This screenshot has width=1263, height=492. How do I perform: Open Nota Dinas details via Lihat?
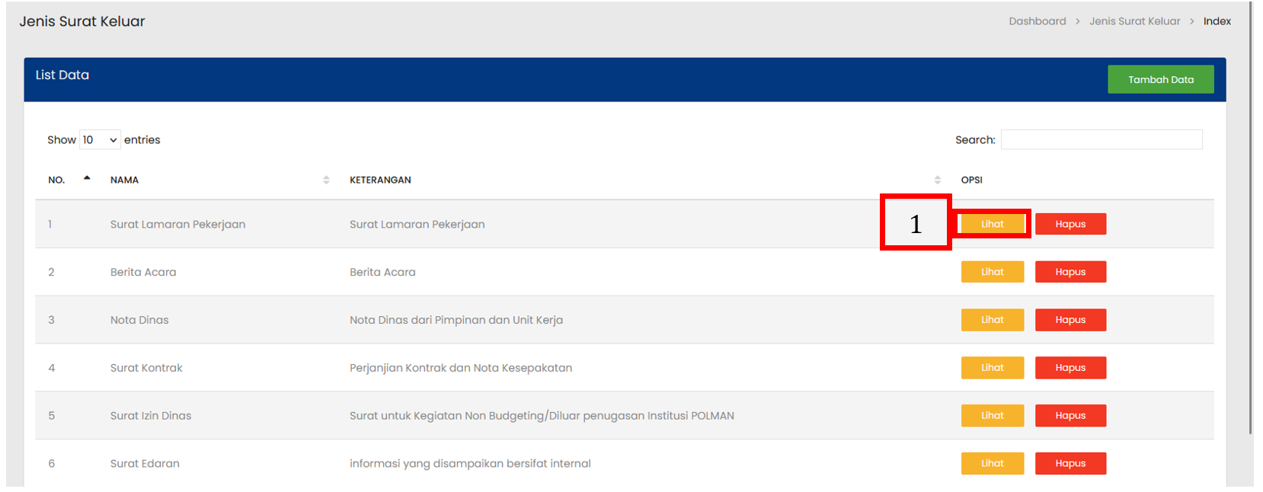pos(992,320)
